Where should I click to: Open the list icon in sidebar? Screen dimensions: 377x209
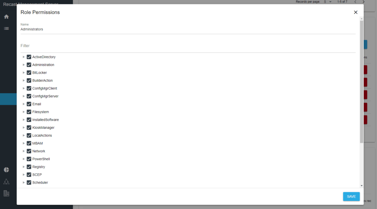click(6, 28)
